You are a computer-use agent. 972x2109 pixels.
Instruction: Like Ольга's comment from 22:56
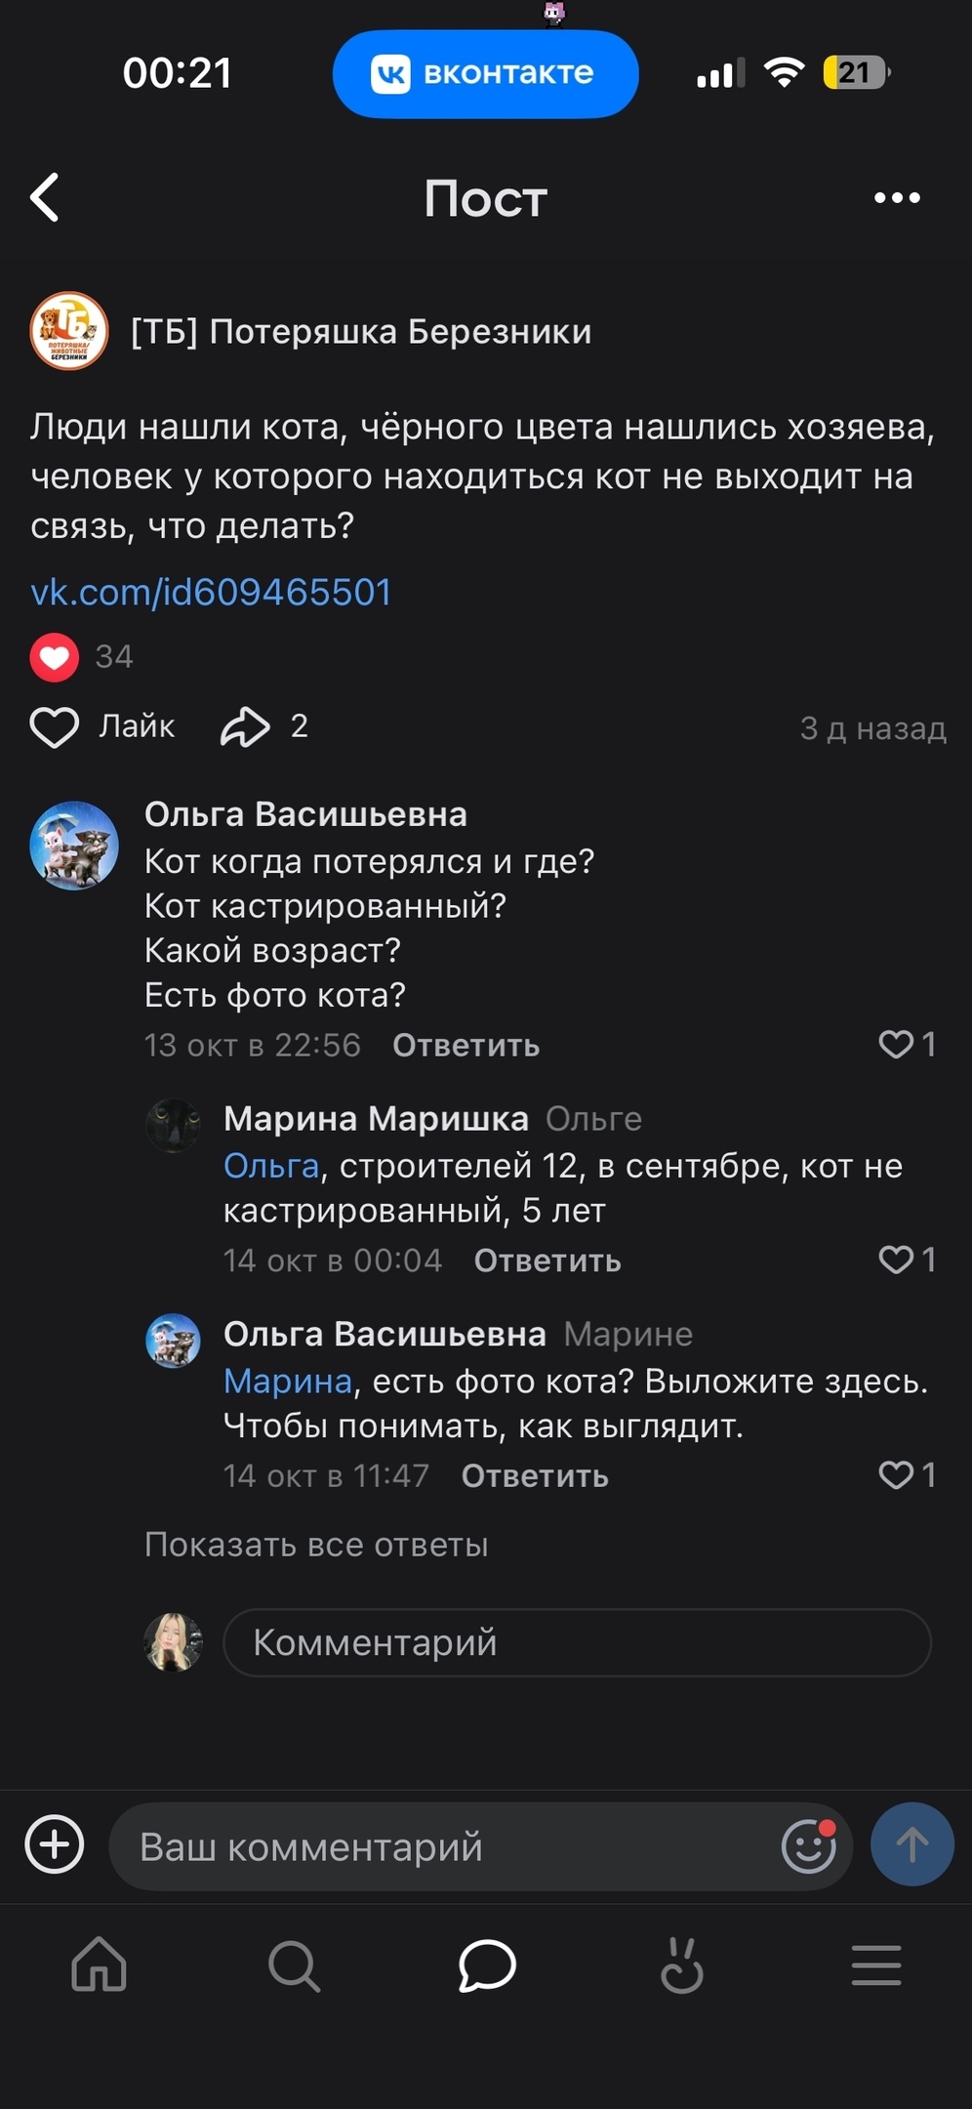point(896,1045)
